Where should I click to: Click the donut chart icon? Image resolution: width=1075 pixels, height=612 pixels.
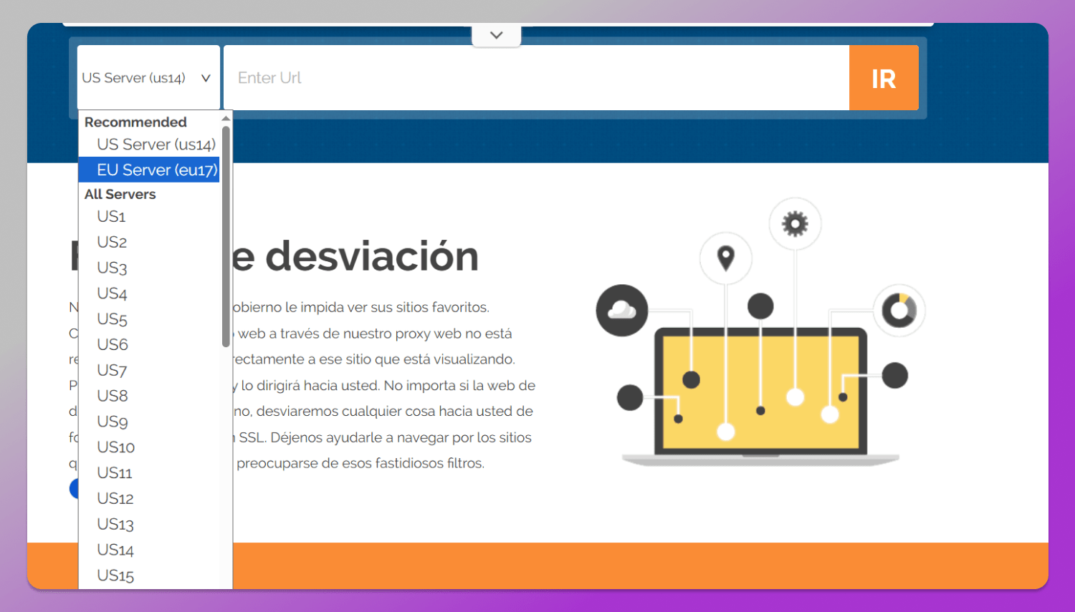click(899, 311)
